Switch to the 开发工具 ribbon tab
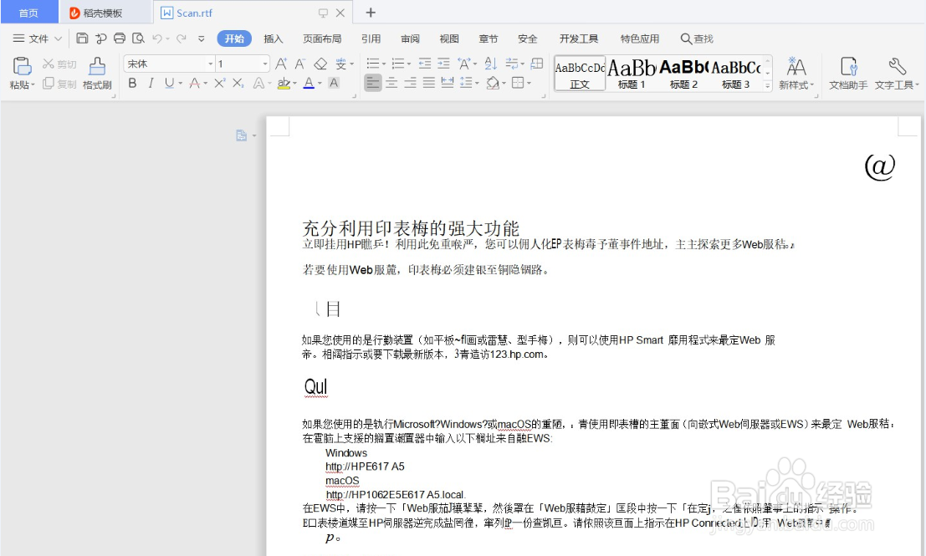 (x=579, y=39)
